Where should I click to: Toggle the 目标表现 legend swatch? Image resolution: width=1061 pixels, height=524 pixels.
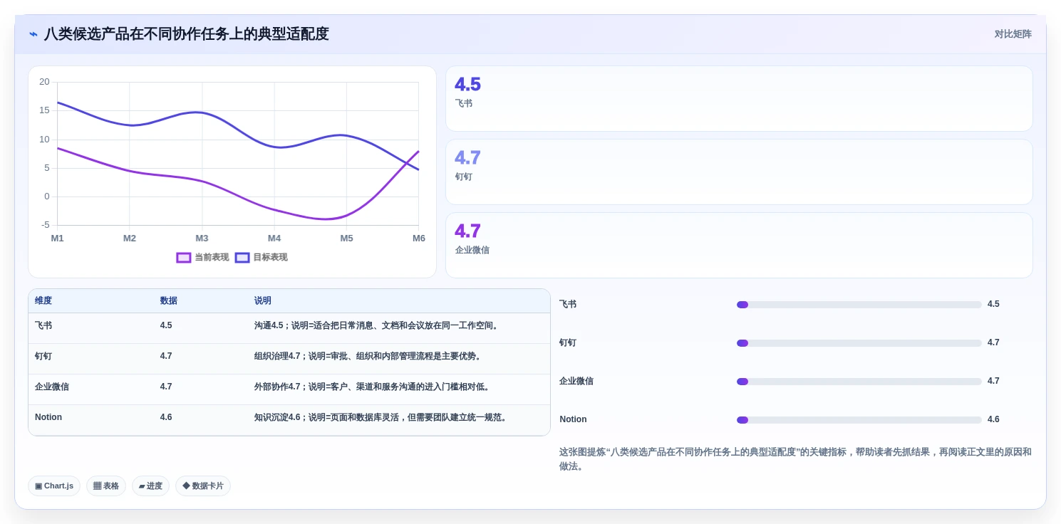pos(242,258)
